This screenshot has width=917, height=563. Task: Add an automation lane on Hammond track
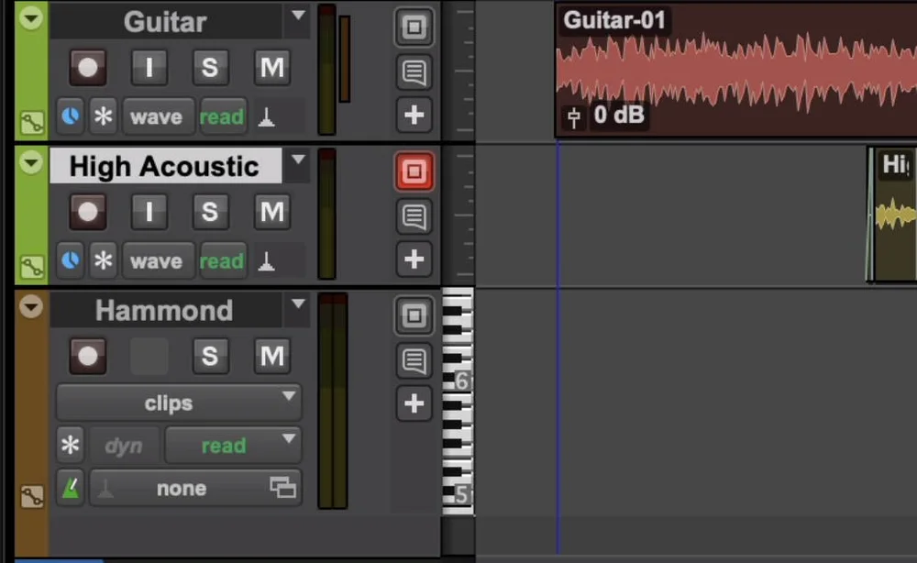(414, 404)
